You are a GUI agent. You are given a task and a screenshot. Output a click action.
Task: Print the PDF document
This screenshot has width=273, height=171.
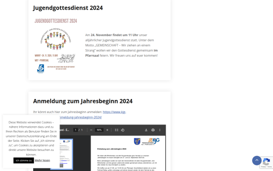click(153, 130)
